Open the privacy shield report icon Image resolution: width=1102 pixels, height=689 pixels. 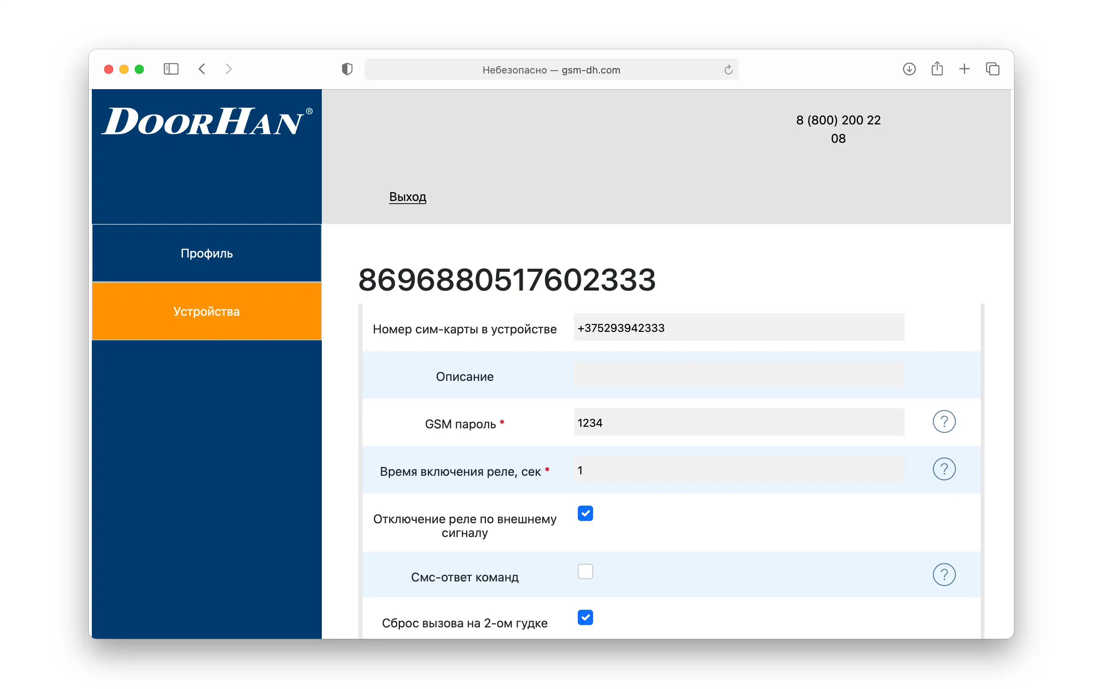click(x=347, y=69)
